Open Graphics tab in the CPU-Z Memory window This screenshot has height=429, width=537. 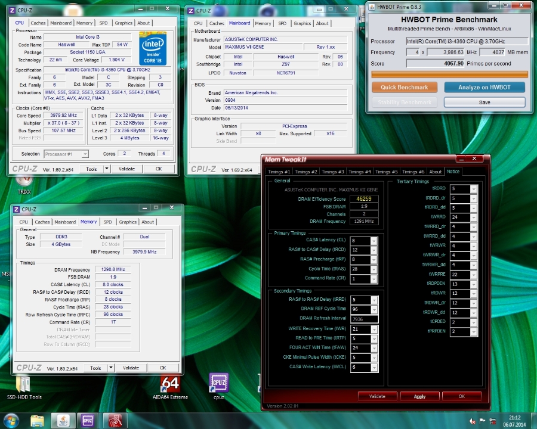pos(128,222)
